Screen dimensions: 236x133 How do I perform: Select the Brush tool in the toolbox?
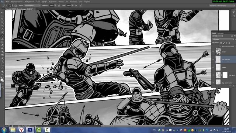3,35
